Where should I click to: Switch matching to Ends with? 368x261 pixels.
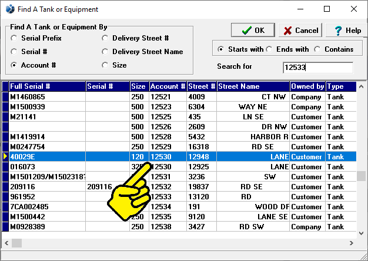tap(269, 49)
